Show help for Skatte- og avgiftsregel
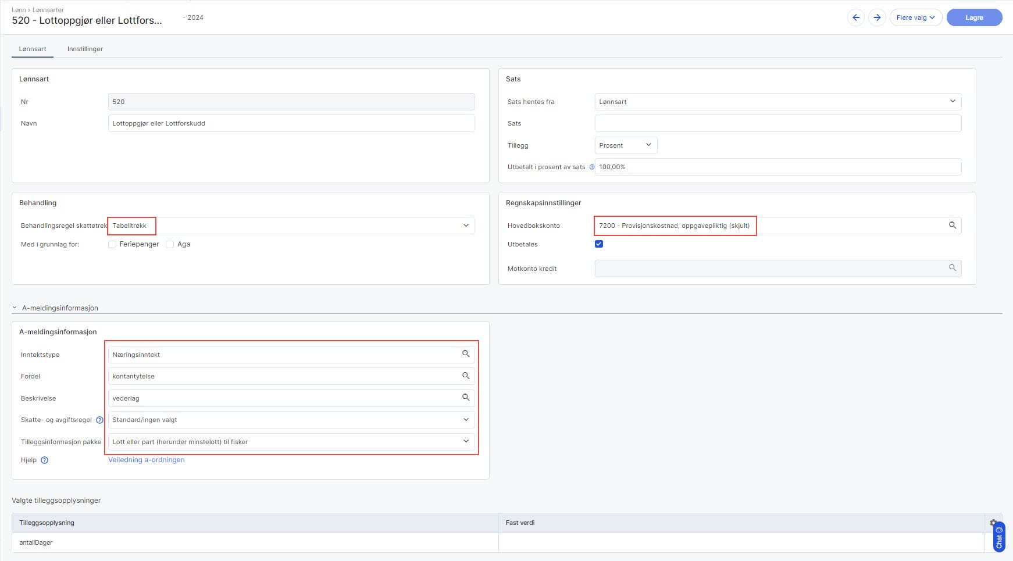 pos(99,420)
